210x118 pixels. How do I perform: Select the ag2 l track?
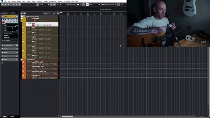coord(42,38)
